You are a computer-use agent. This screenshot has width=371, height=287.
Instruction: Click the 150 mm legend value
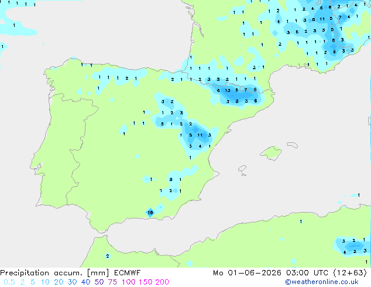(x=145, y=282)
